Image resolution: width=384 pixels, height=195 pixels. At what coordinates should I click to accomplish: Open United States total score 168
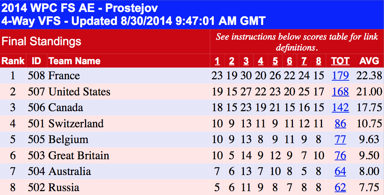click(340, 92)
